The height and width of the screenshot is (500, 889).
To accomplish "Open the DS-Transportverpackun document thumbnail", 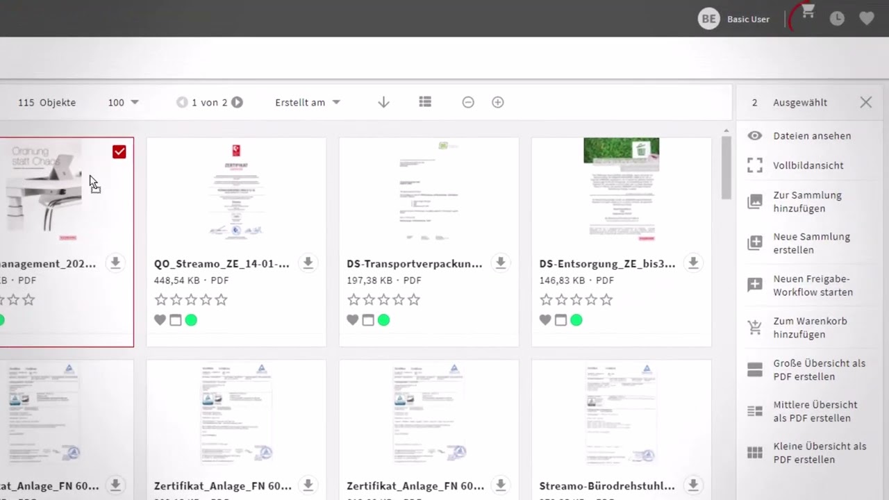I will coord(429,189).
